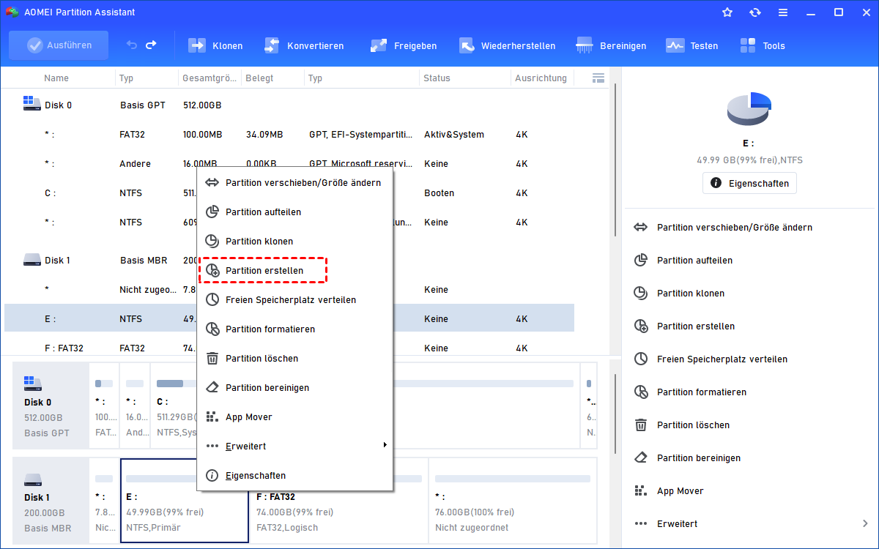The height and width of the screenshot is (549, 879).
Task: Open the Wiederherstellen toolbar item
Action: click(507, 45)
